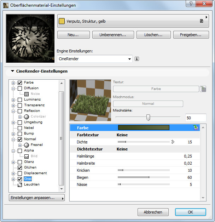Enable the Diffusion checkbox
This screenshot has height=222, width=215.
20,89
